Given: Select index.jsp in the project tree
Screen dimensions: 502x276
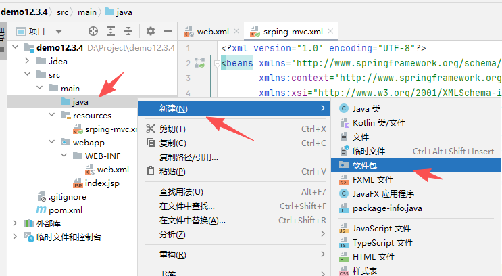Looking at the screenshot, I should (101, 183).
